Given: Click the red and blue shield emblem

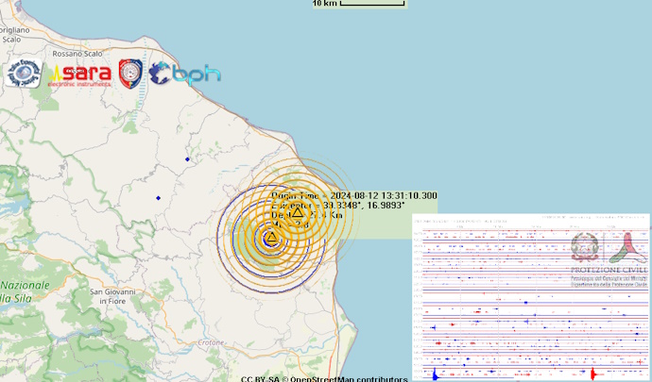Looking at the screenshot, I should click(130, 73).
